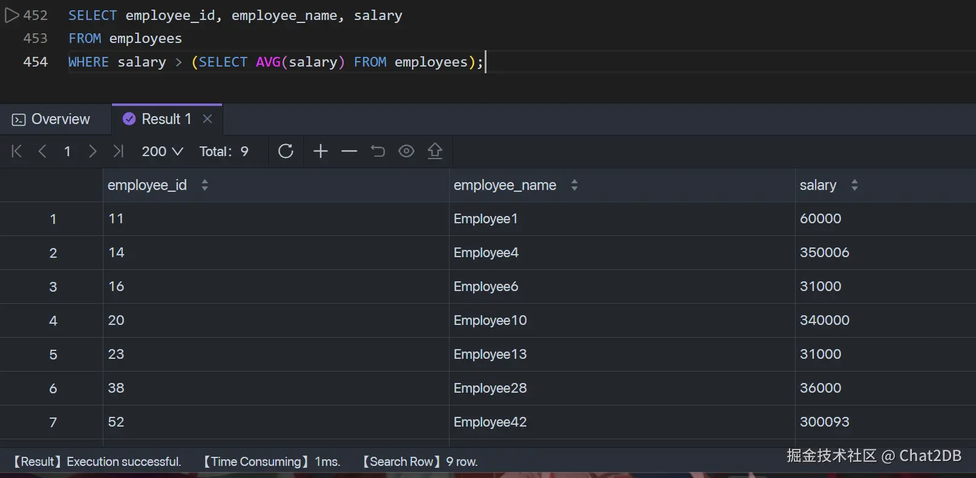
Task: Select row number 1 header
Action: click(x=51, y=218)
